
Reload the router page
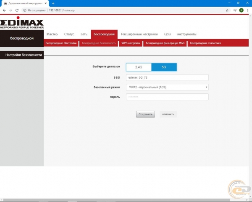click(x=17, y=10)
